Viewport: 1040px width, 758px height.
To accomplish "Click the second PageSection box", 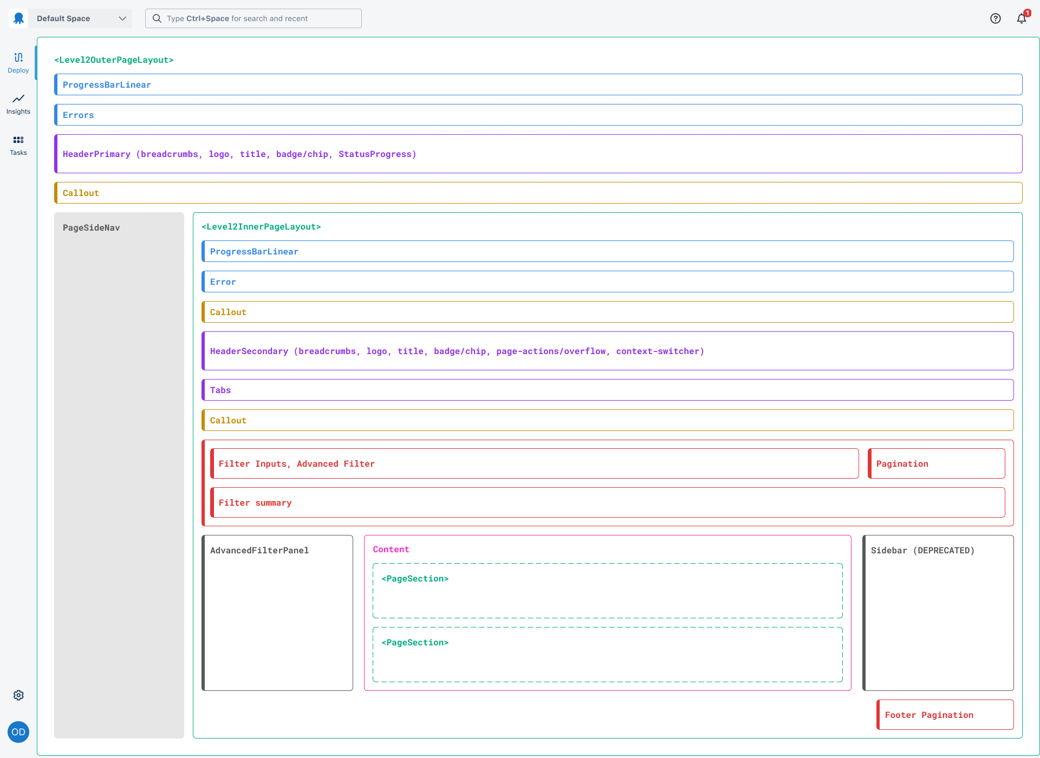I will coord(608,655).
